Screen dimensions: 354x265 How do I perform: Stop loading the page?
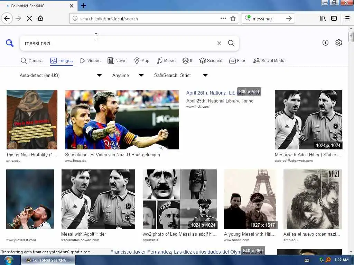pyautogui.click(x=29, y=18)
